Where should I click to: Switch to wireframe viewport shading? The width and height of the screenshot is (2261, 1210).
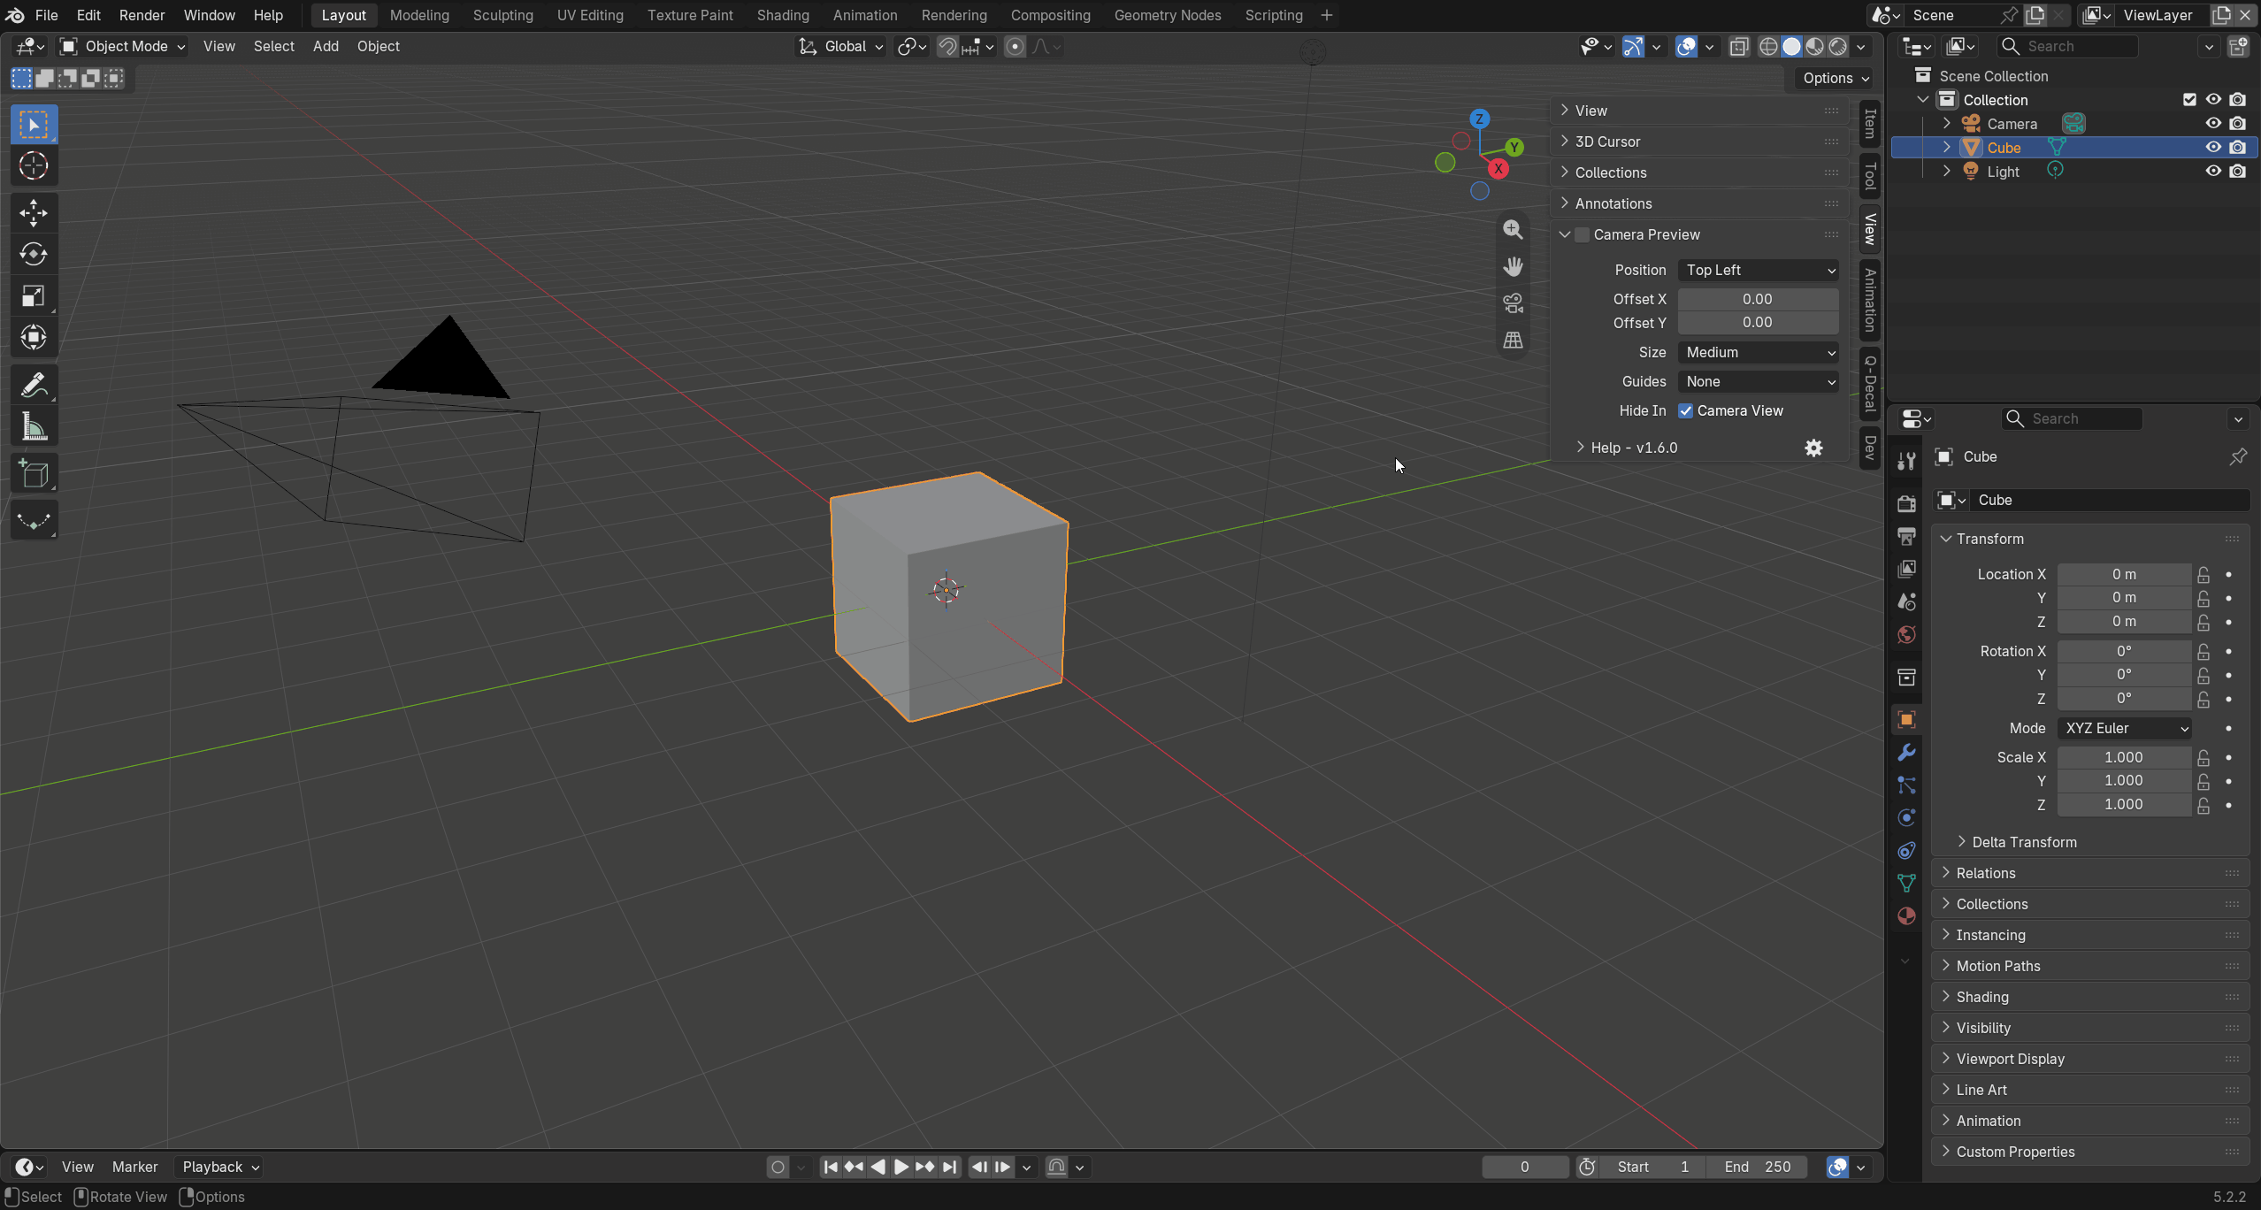tap(1767, 46)
